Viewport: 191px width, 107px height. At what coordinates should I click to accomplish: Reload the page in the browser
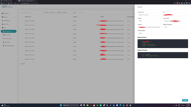coord(11,3)
